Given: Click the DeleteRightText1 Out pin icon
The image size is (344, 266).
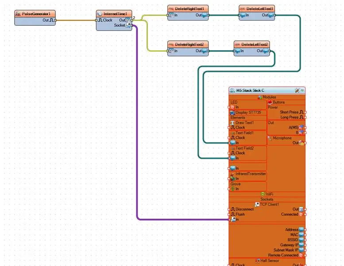Looking at the screenshot, I should [x=205, y=15].
